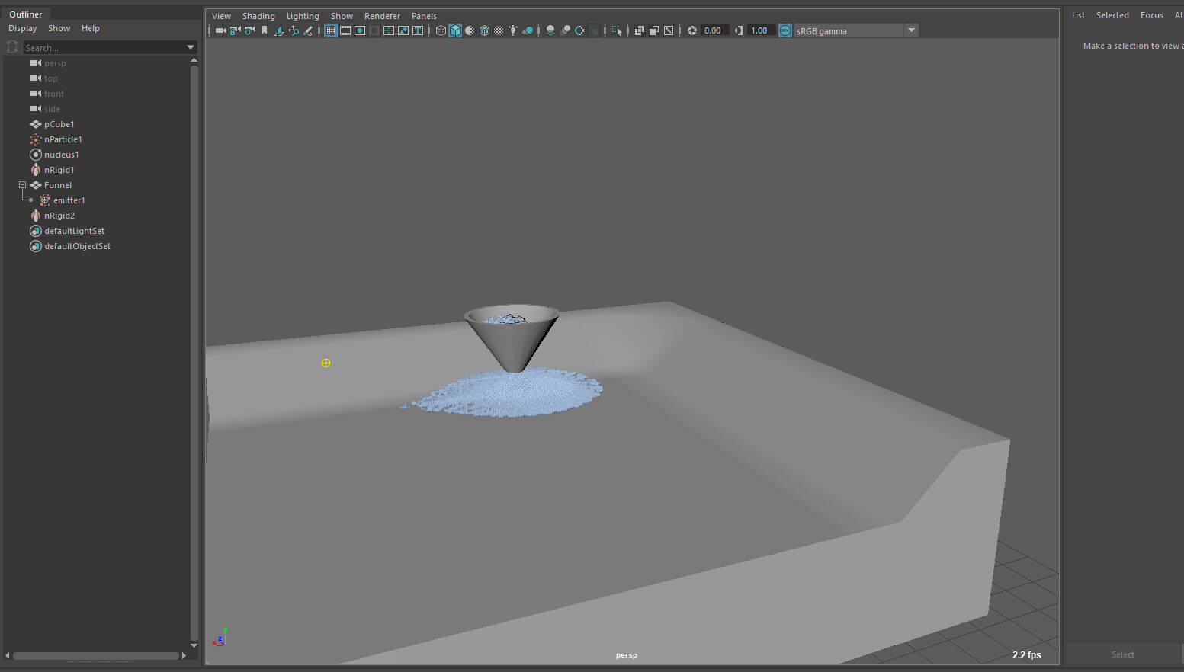The image size is (1184, 672).
Task: Click the Isolate Select icon
Action: click(616, 30)
